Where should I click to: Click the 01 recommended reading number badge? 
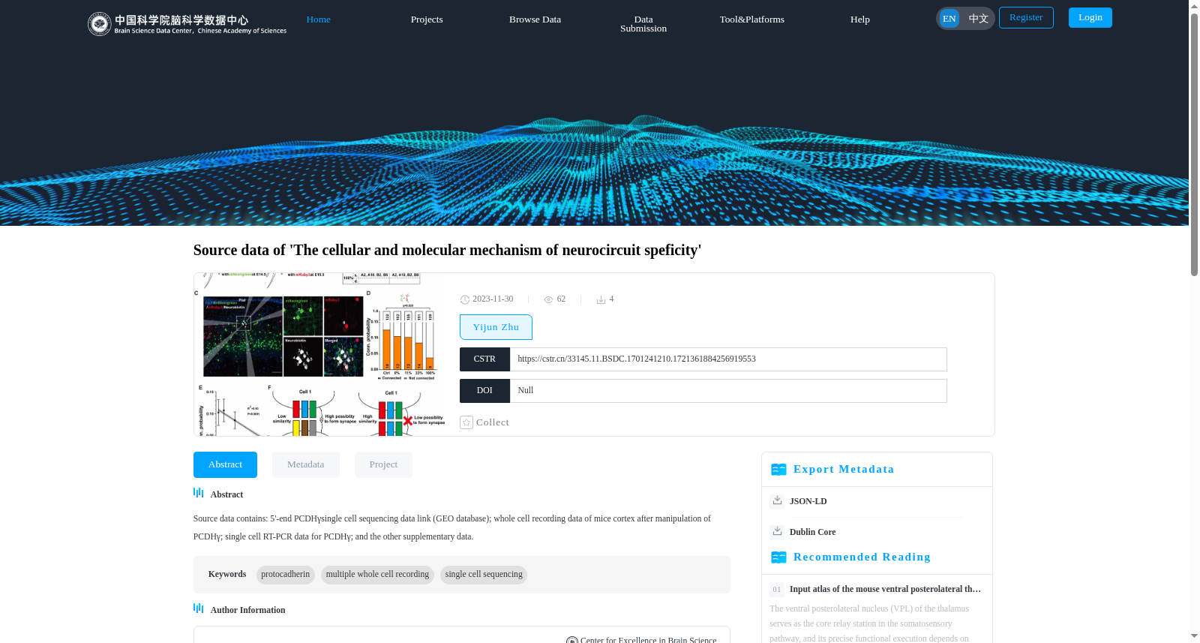[x=777, y=590]
